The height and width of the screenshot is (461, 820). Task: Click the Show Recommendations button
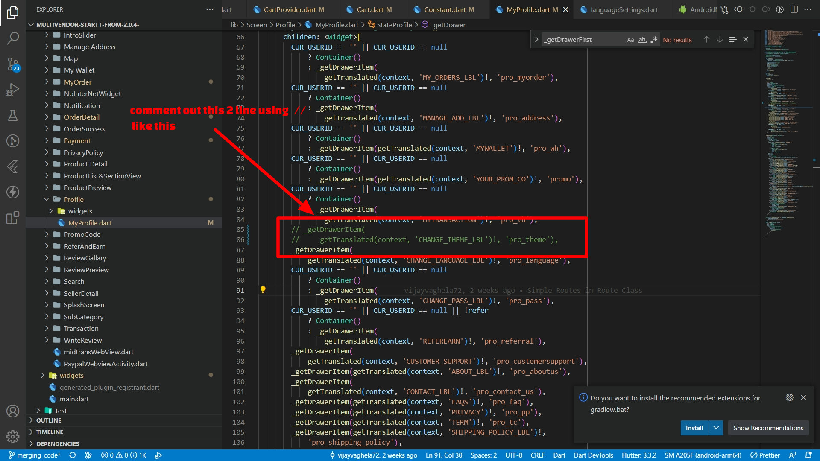click(x=768, y=428)
